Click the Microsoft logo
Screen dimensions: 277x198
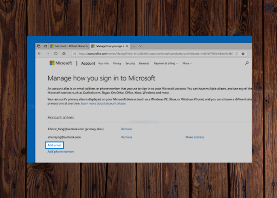click(x=61, y=63)
